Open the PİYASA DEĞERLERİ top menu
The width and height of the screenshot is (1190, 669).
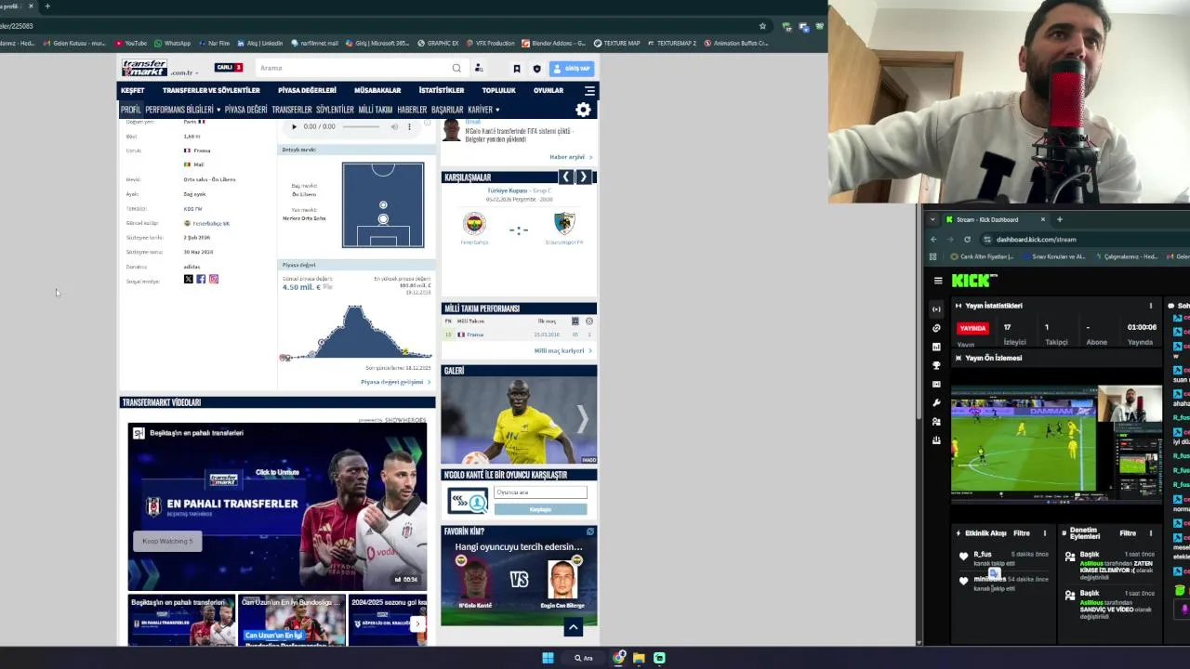pyautogui.click(x=307, y=90)
